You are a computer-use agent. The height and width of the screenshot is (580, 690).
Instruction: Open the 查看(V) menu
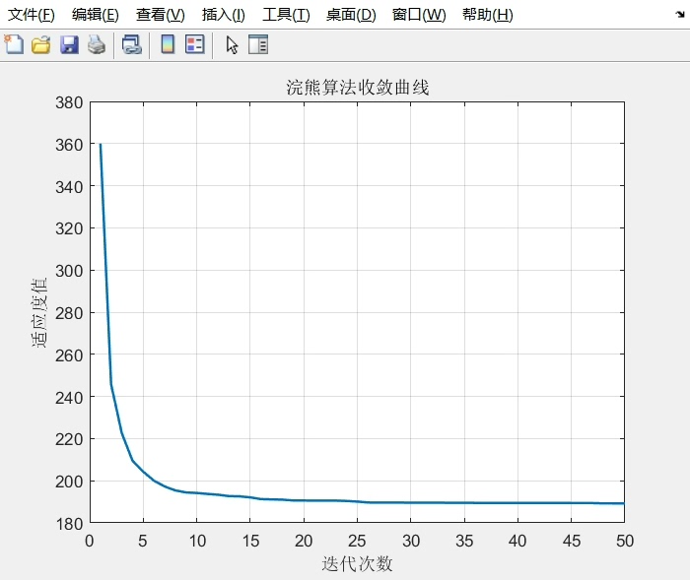pyautogui.click(x=160, y=15)
